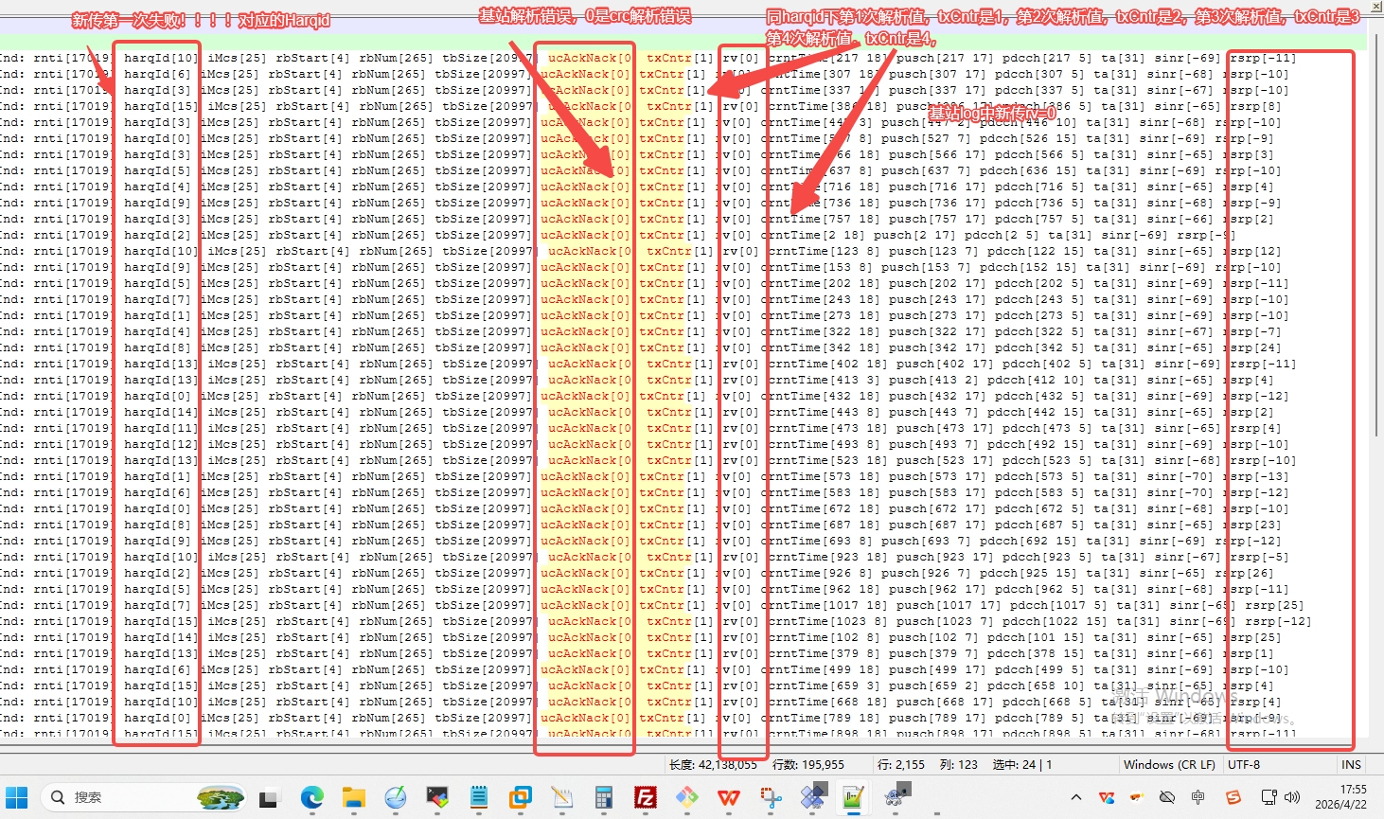Click the line count field in status bar
This screenshot has height=819, width=1384.
pyautogui.click(x=807, y=764)
